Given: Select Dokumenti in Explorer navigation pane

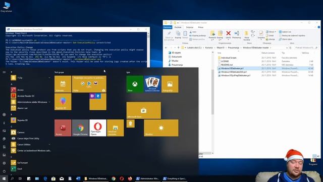Looking at the screenshot, I should [x=175, y=57].
